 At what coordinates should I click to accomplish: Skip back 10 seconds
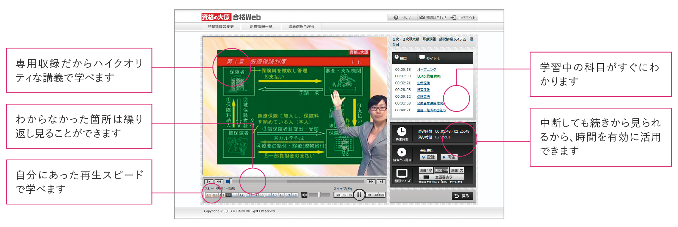(x=350, y=195)
